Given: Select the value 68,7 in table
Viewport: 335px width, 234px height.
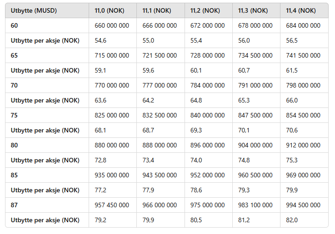Looking at the screenshot, I should coord(148,130).
